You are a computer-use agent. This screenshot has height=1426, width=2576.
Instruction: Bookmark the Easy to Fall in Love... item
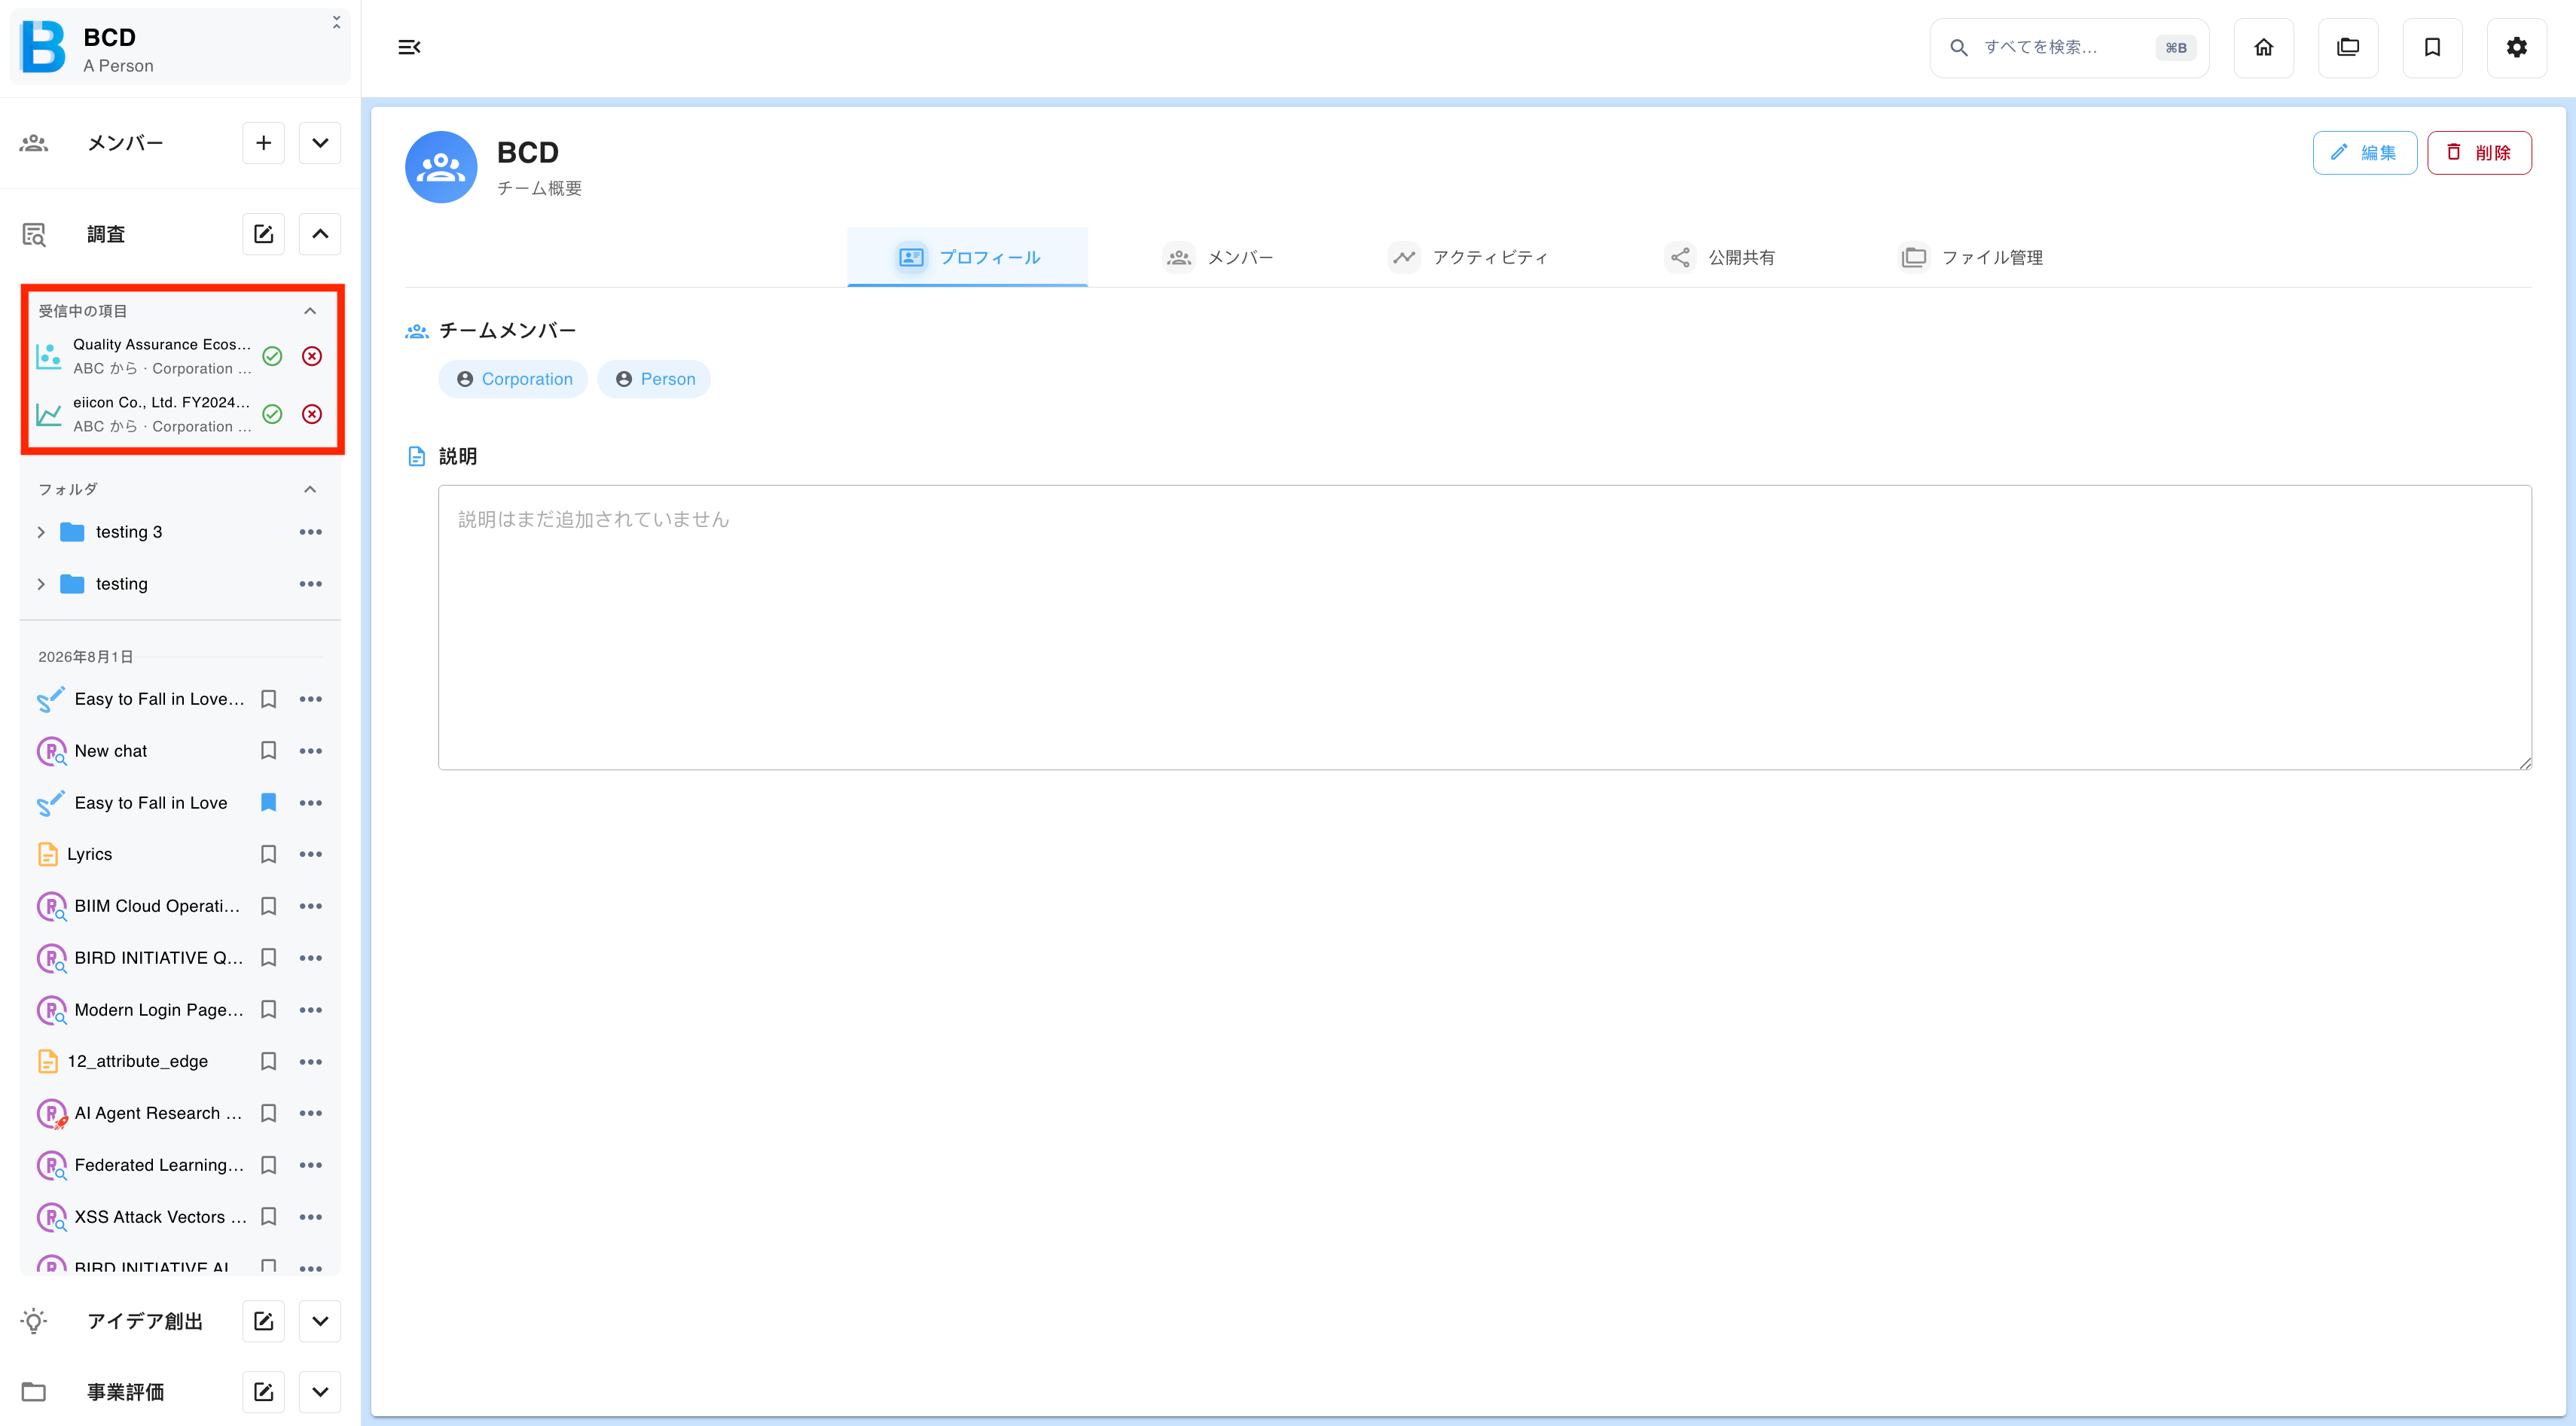(x=268, y=699)
